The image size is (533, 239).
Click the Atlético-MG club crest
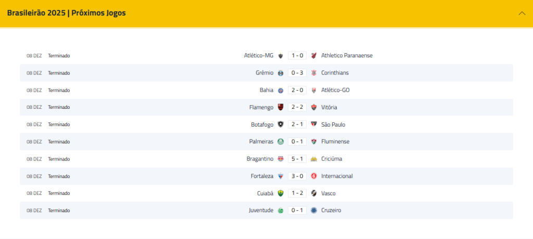pos(281,55)
